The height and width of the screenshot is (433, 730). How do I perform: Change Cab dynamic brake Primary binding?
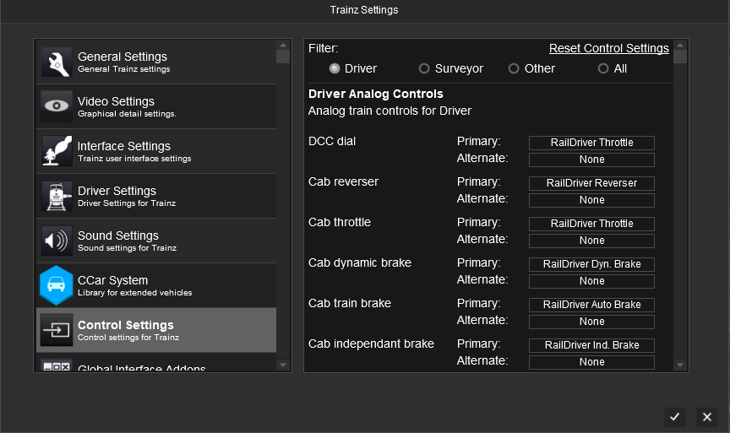(591, 264)
